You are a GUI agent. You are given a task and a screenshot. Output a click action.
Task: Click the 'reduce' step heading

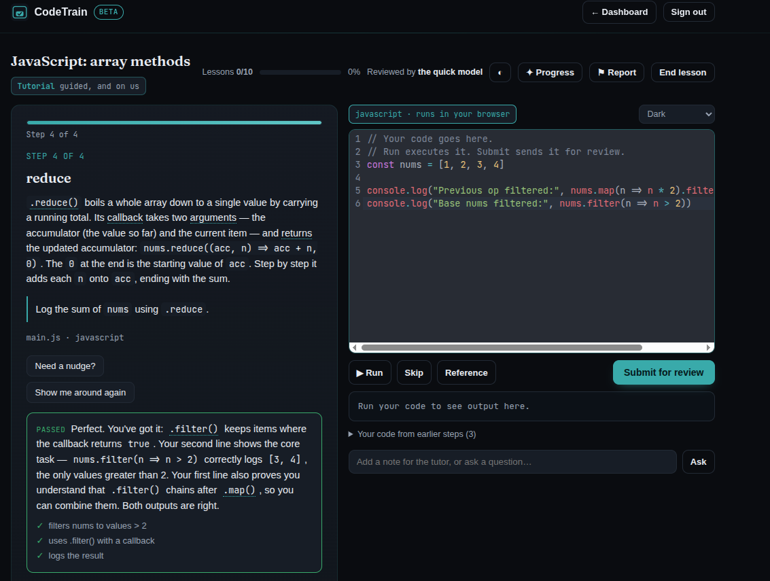(49, 178)
